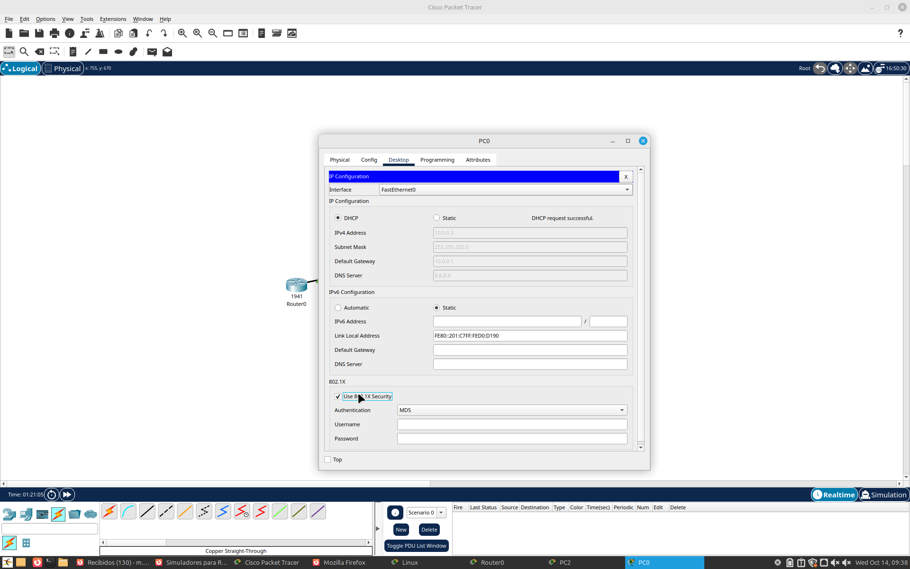This screenshot has width=910, height=569.
Task: Click the Router0 1941 device icon
Action: click(297, 284)
